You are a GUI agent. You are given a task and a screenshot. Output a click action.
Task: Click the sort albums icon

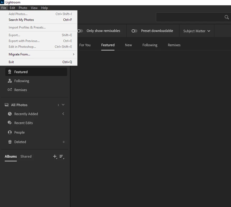(62, 157)
